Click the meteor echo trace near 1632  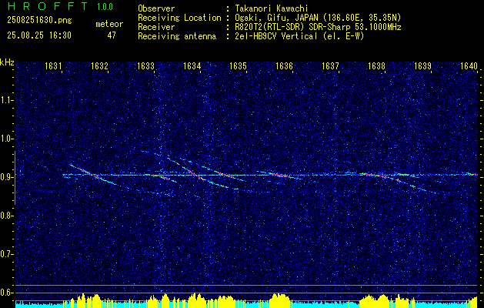click(x=92, y=175)
